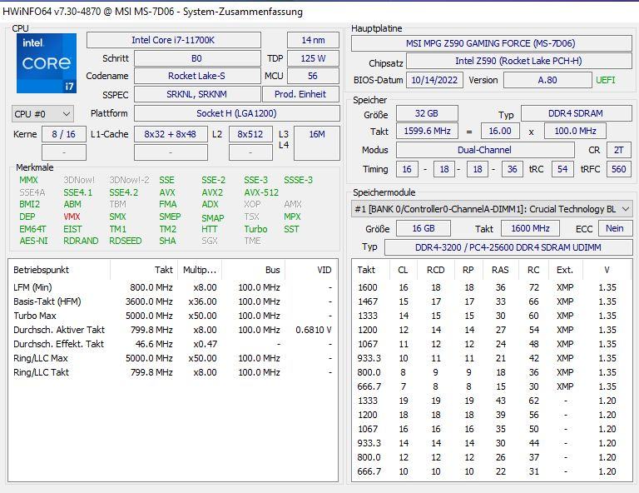Click the Kerne 8 / 16 value
Viewport: 639px width, 493px height.
(x=63, y=134)
